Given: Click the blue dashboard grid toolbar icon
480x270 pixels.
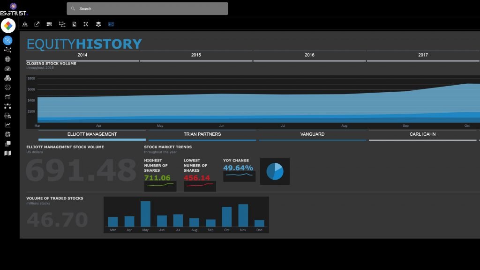Looking at the screenshot, I should (111, 24).
